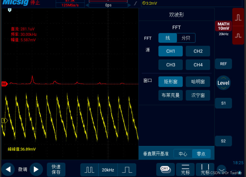Select the channel 1 ground marker
The width and height of the screenshot is (246, 177).
click(x=4, y=121)
